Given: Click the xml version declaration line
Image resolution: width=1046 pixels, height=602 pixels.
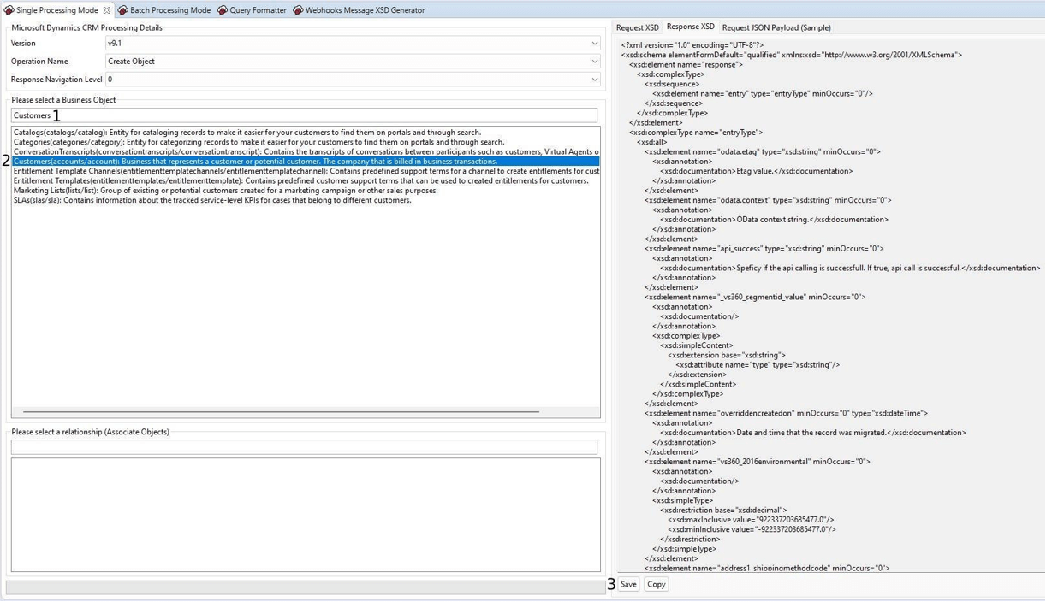Looking at the screenshot, I should [x=692, y=45].
